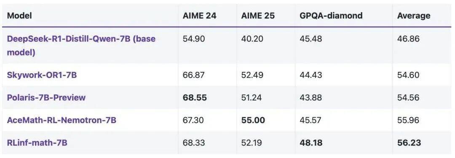Select the bold 48.18 GPQA-diamond score
The image size is (455, 158).
tap(311, 143)
